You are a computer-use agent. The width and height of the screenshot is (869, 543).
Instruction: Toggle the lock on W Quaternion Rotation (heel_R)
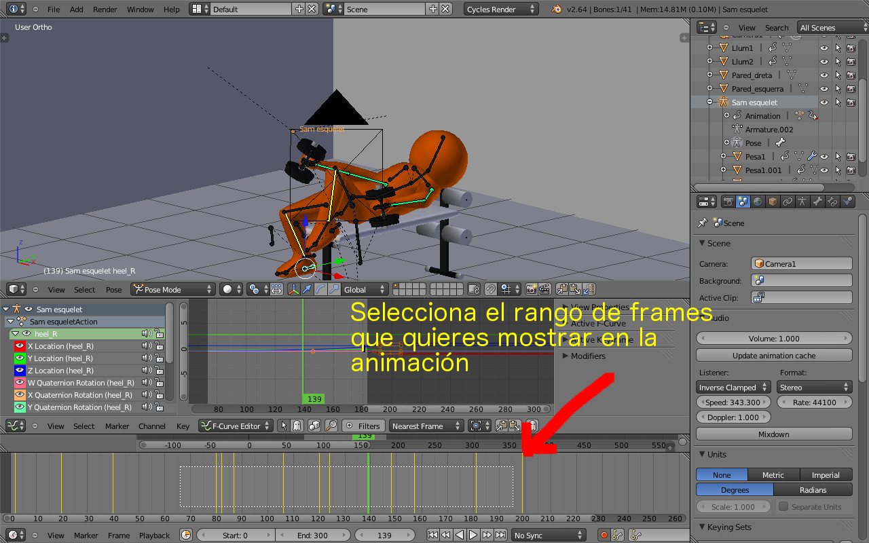point(159,383)
